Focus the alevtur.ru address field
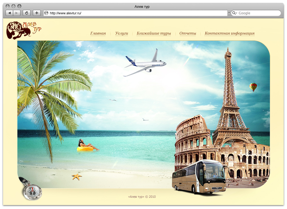Image resolution: width=287 pixels, height=209 pixels. (136, 13)
